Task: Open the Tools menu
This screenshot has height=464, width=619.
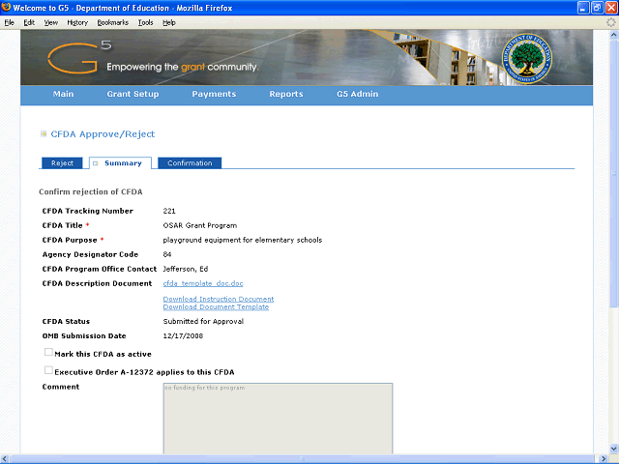Action: pos(146,22)
